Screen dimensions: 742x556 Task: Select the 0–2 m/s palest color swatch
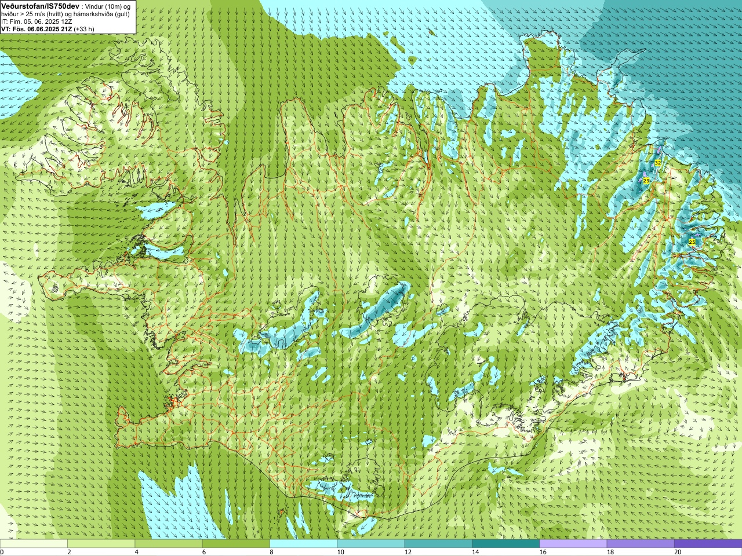pos(34,544)
